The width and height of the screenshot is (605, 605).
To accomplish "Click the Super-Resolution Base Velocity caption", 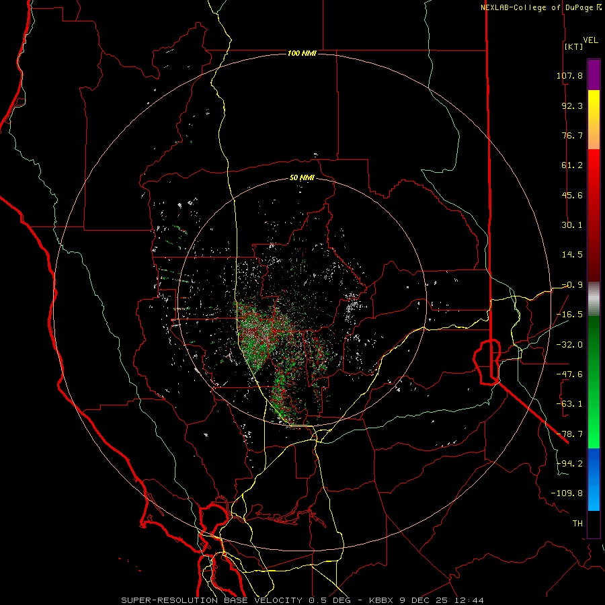I will [x=302, y=600].
